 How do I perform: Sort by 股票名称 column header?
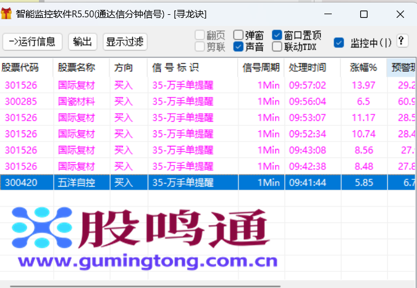[x=82, y=67]
